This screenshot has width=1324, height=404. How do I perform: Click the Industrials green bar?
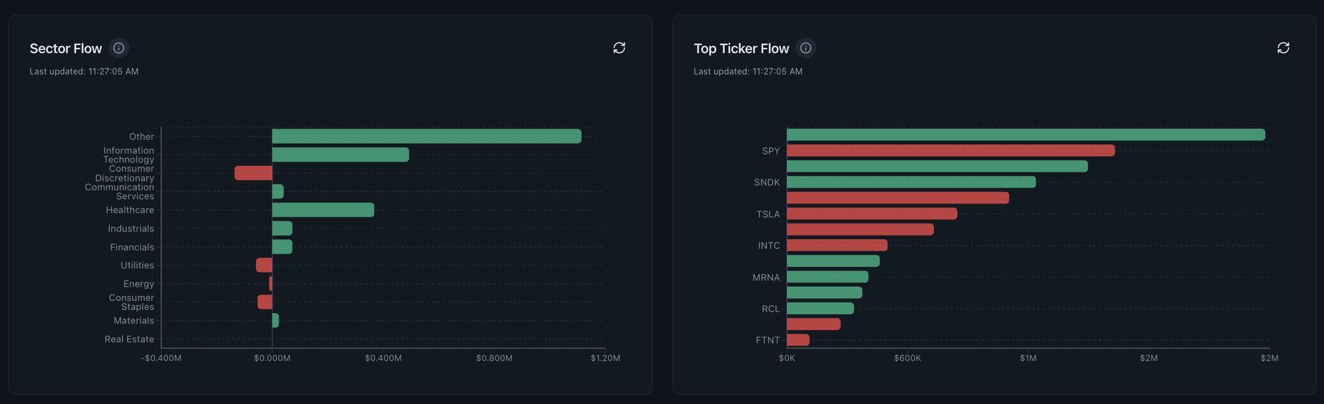click(x=282, y=228)
